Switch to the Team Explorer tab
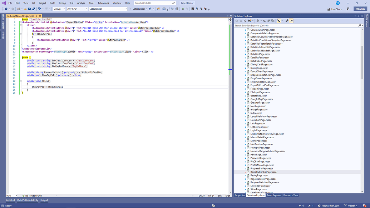 274,195
